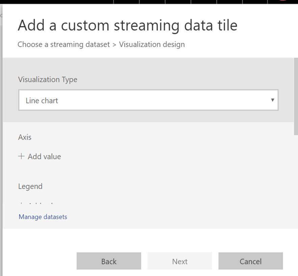The width and height of the screenshot is (298, 276).
Task: Click the breadcrumb separator arrow
Action: [115, 44]
